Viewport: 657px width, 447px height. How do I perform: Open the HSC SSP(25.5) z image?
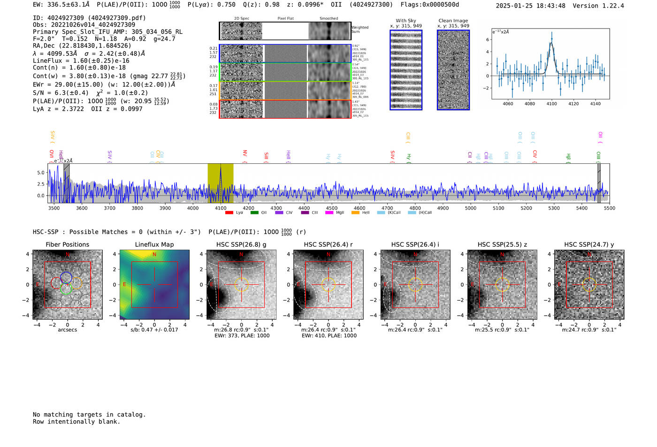[x=502, y=285]
